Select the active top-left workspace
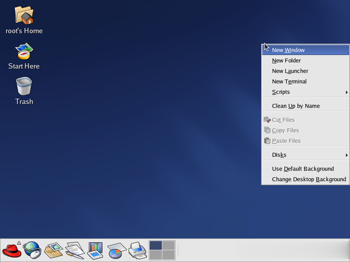350x262 pixels. (156, 245)
